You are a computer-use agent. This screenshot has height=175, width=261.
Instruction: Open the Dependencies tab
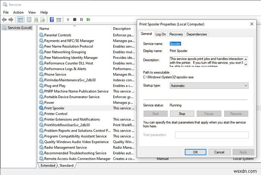pos(196,34)
